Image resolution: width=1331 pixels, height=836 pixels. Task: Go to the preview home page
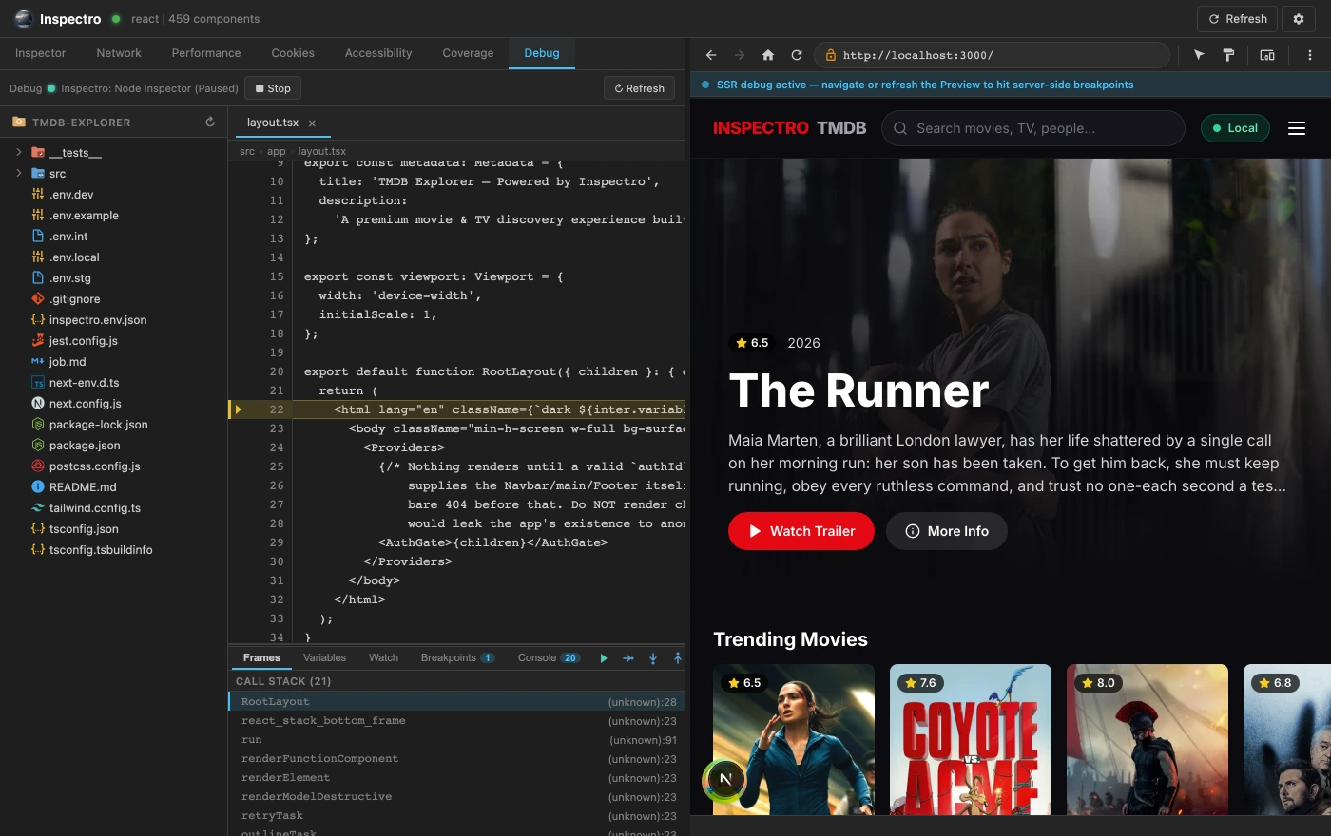(x=768, y=55)
